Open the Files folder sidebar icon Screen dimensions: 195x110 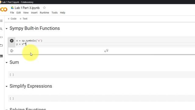[x=1, y=46]
